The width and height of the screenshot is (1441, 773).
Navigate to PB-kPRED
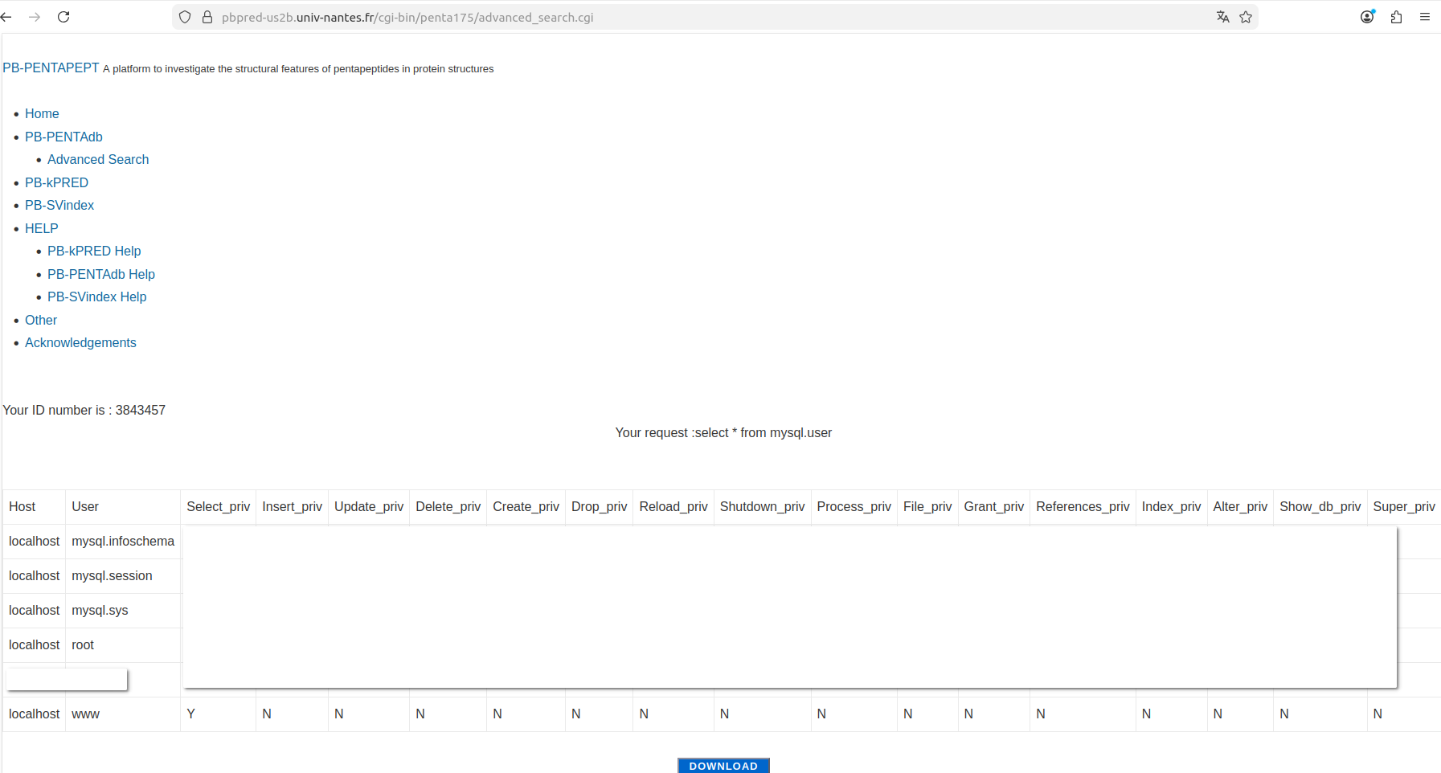[x=56, y=182]
